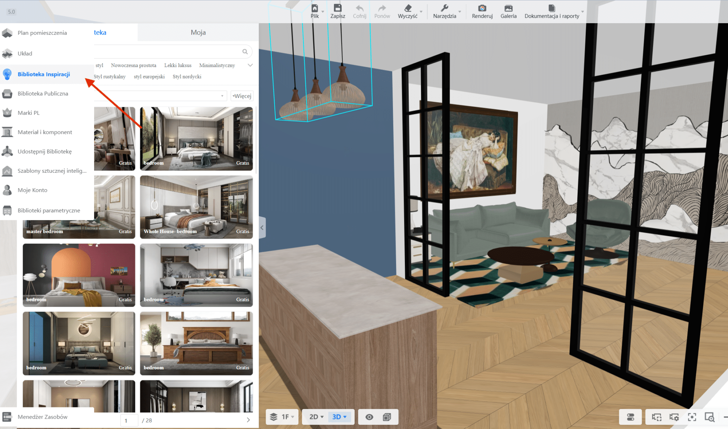Select Biblioteka Publiczna menu item
The height and width of the screenshot is (429, 728).
point(43,94)
